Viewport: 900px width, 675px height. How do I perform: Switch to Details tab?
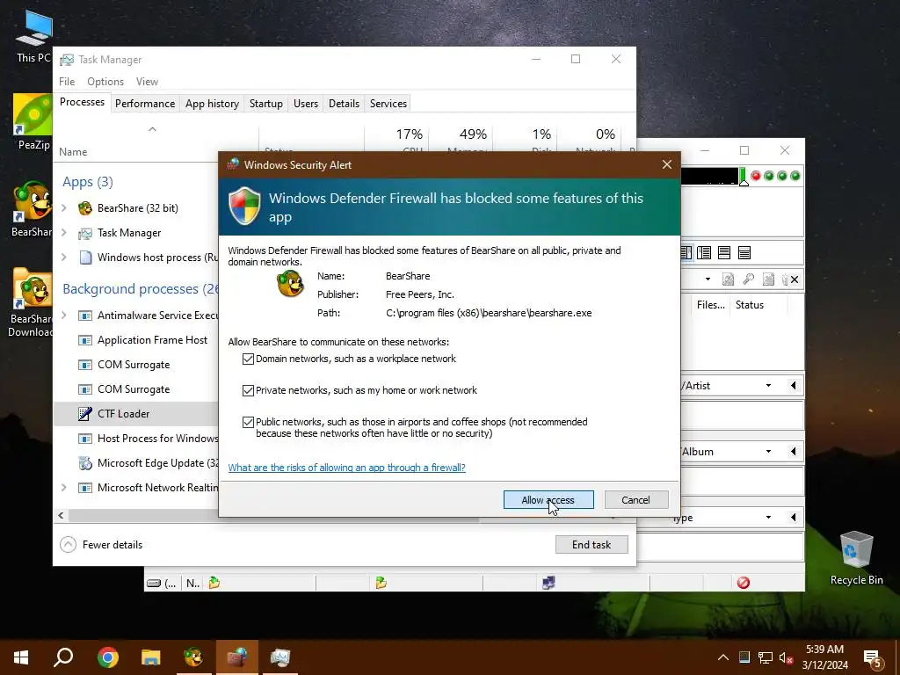(x=344, y=104)
